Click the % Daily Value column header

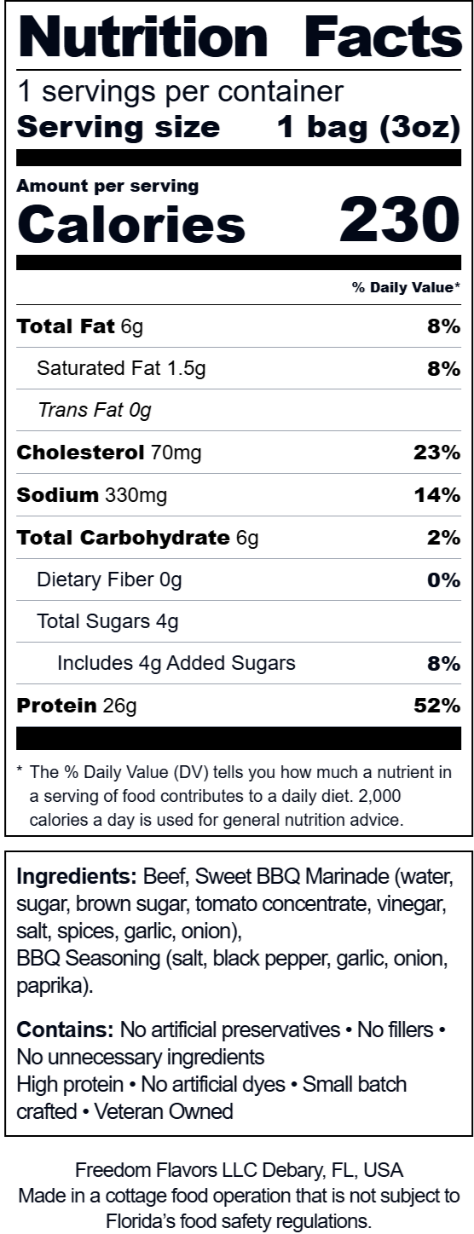(406, 288)
